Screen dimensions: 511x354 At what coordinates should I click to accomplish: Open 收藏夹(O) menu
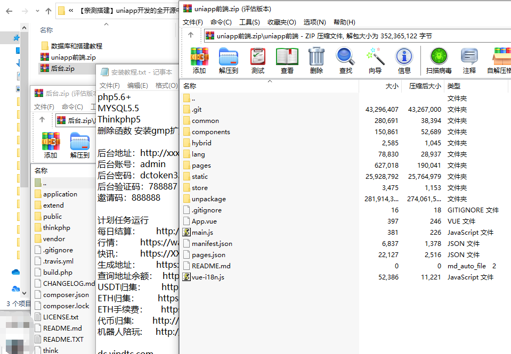pos(282,22)
